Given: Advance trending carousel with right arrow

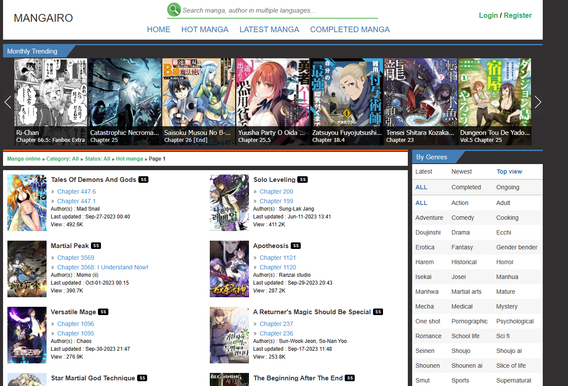Looking at the screenshot, I should [538, 102].
